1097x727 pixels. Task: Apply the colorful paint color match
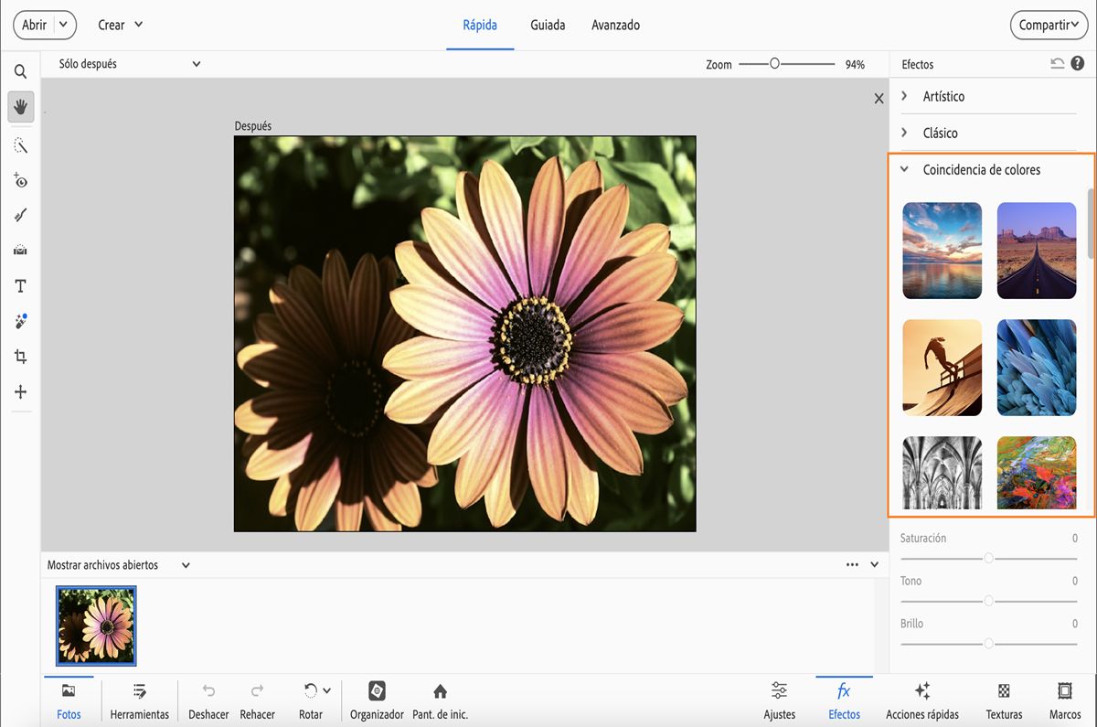[x=1037, y=472]
